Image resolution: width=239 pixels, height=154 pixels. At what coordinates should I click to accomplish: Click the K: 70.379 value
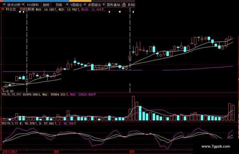pos(27,123)
